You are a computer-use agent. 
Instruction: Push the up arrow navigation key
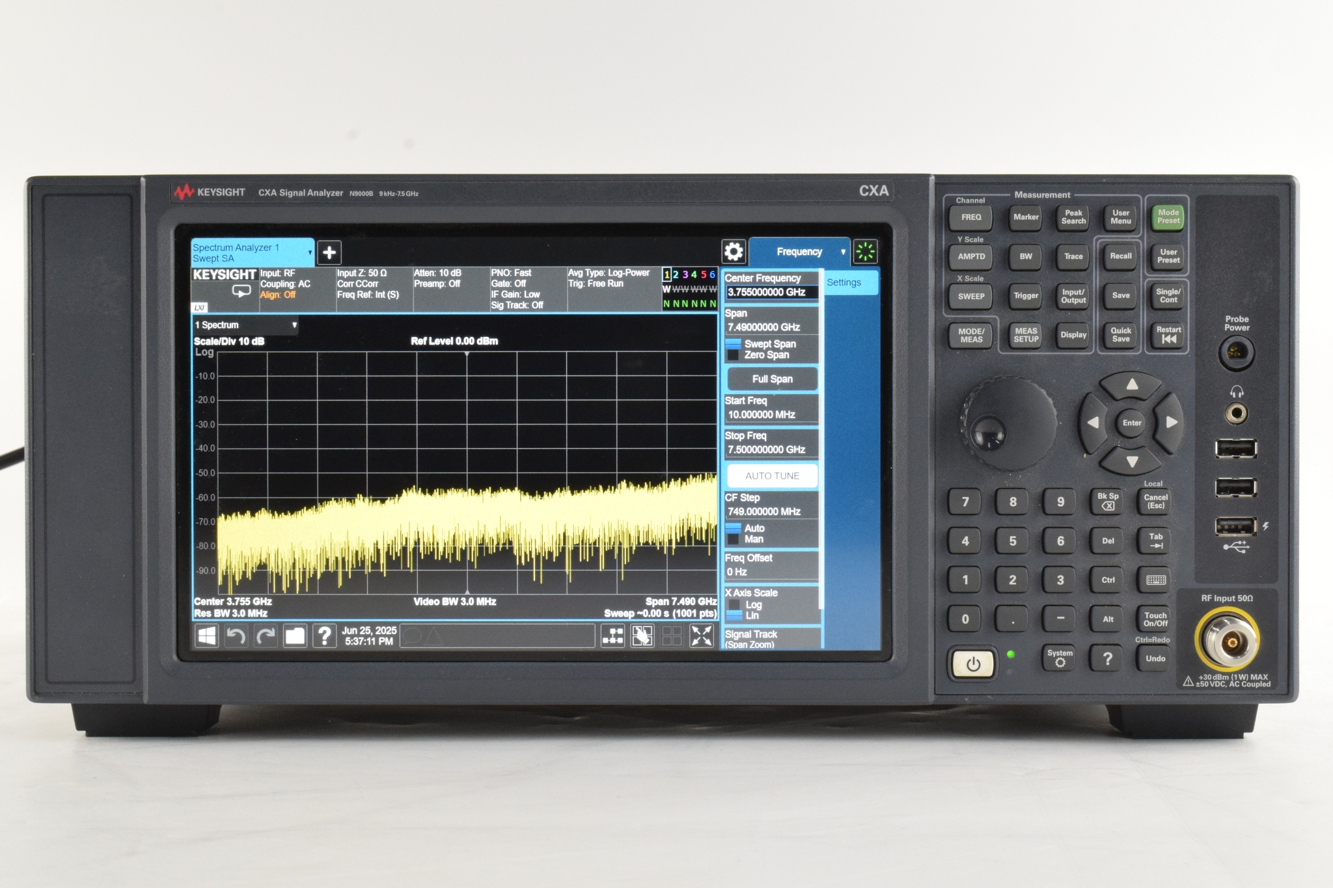click(1132, 384)
